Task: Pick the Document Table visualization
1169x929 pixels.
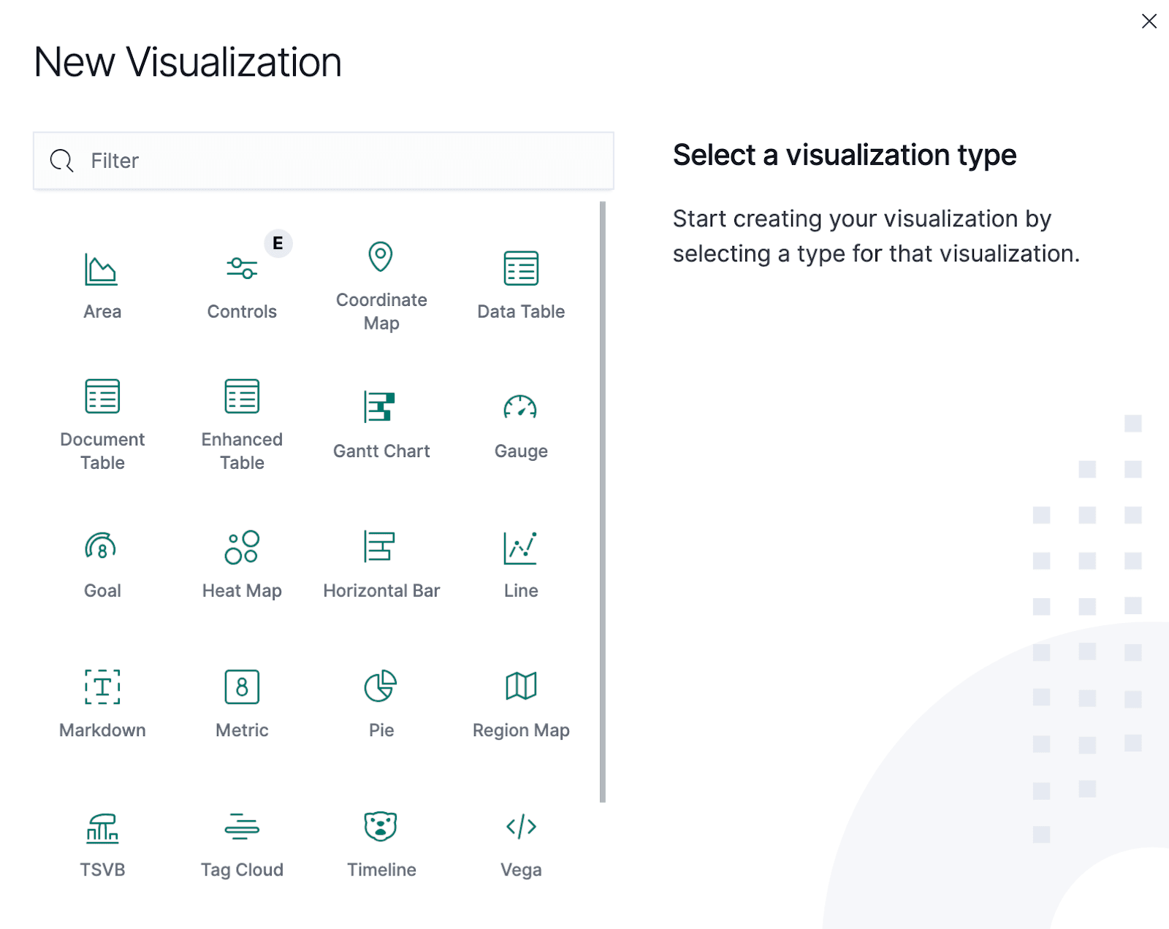Action: (102, 424)
